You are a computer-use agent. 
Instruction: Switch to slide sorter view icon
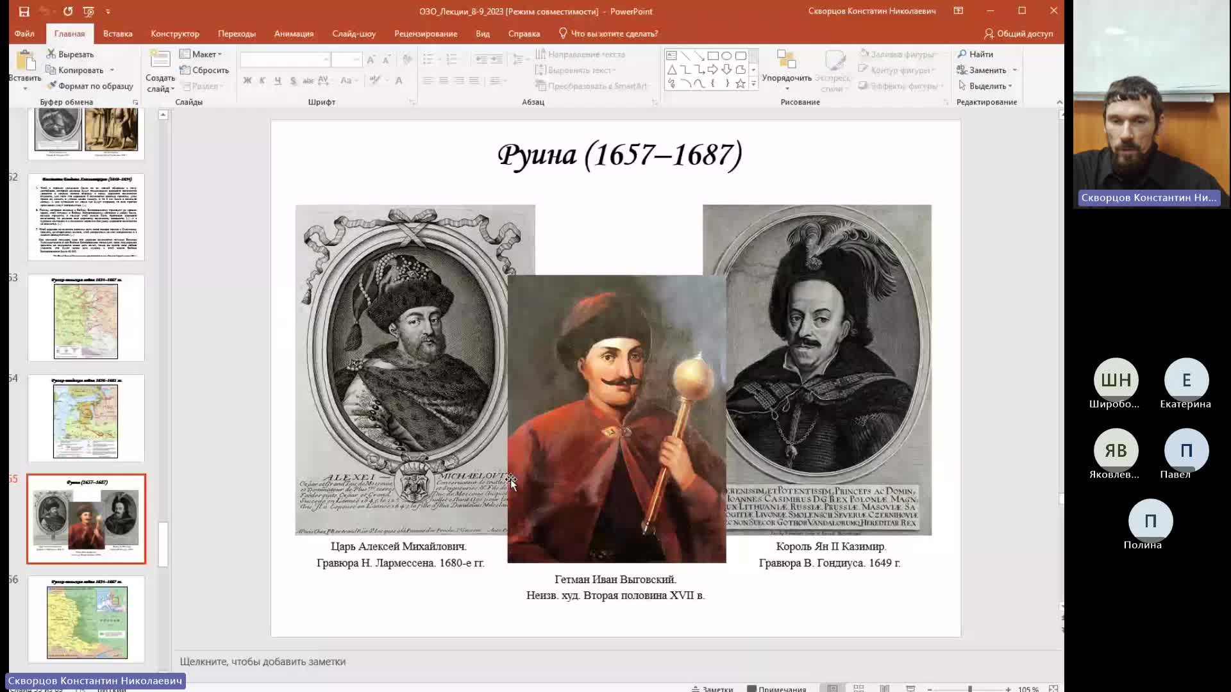tap(858, 688)
